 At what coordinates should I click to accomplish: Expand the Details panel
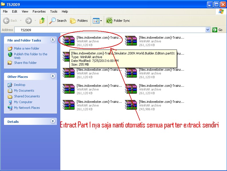(53, 121)
